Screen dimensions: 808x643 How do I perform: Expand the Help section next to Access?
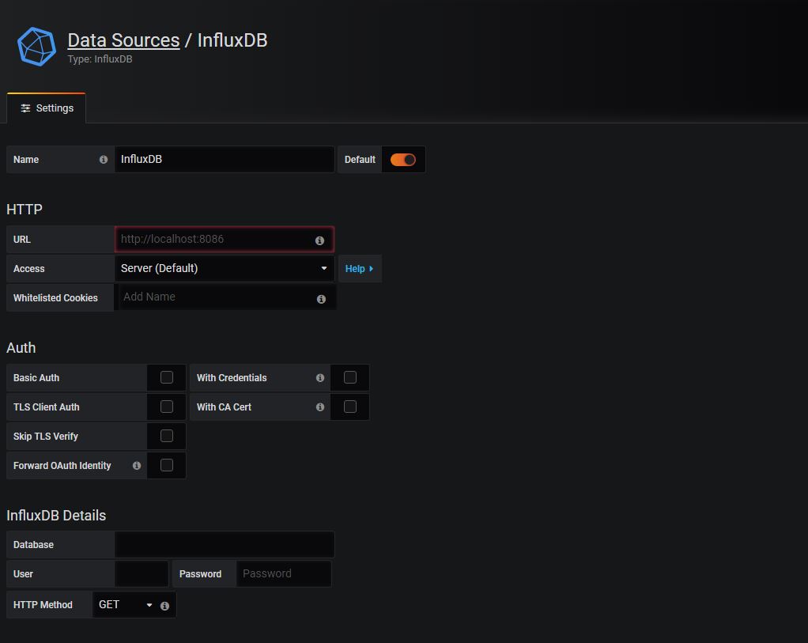360,269
